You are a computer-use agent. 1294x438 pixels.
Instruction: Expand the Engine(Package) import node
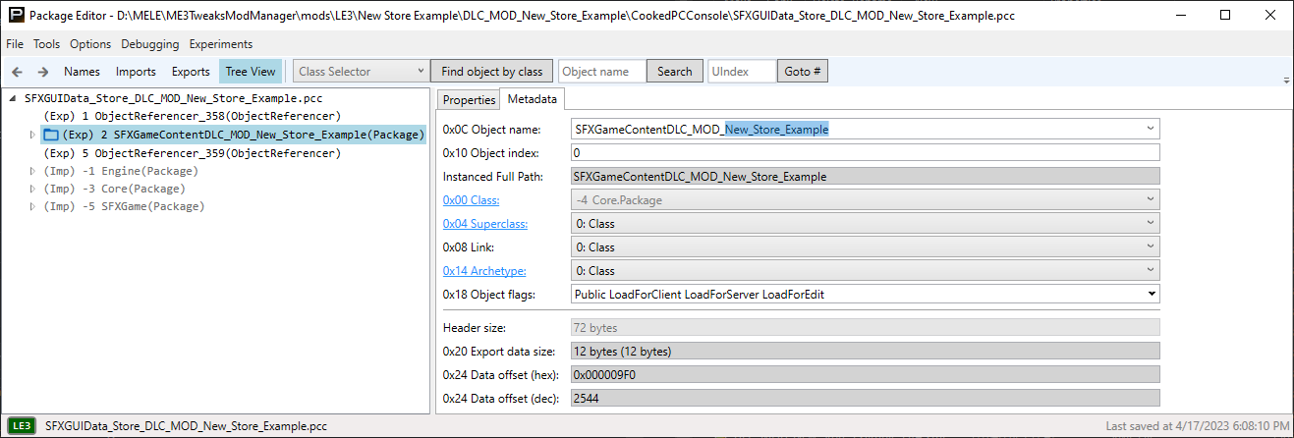[x=33, y=171]
